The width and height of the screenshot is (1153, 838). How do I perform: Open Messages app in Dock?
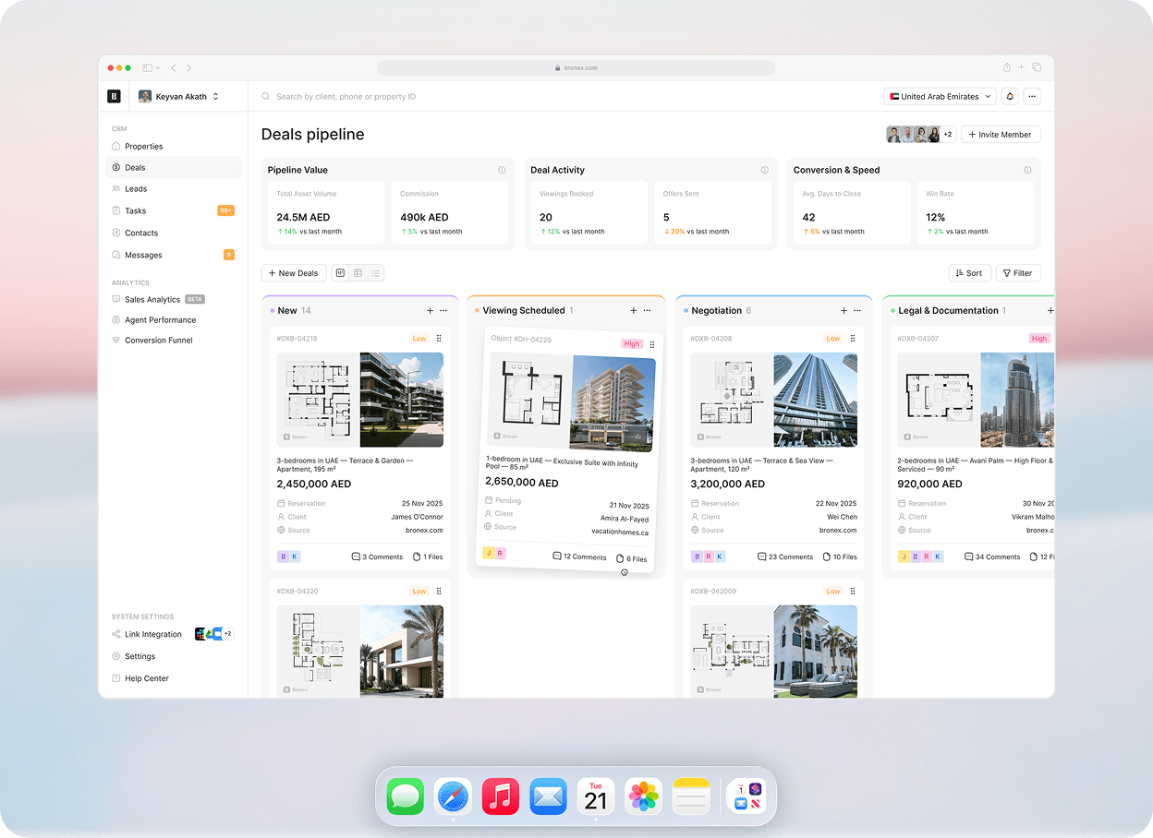[x=406, y=796]
